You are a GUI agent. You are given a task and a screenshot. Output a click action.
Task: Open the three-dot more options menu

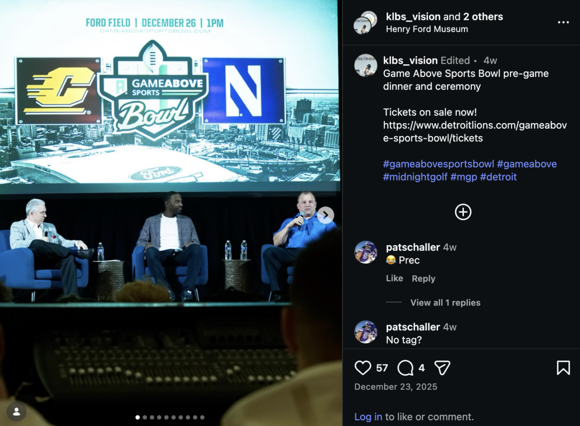tap(563, 22)
